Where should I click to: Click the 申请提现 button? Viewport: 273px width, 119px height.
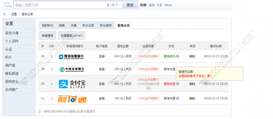47,36
